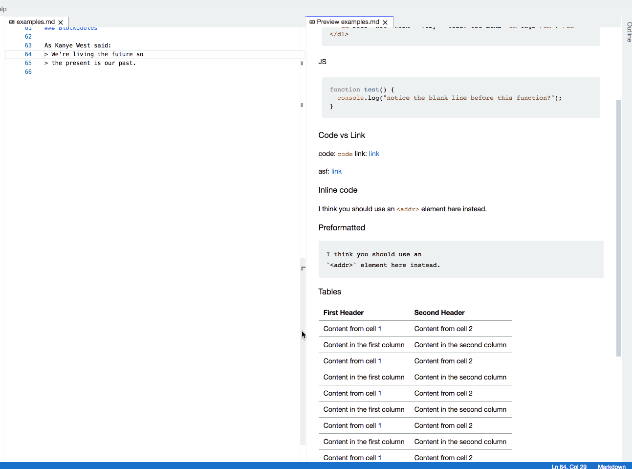Click the blue 1 in Content from cell 1
The height and width of the screenshot is (469, 632).
tap(379, 329)
